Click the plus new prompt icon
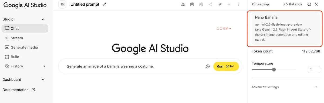The image size is (324, 103). (x=229, y=4)
